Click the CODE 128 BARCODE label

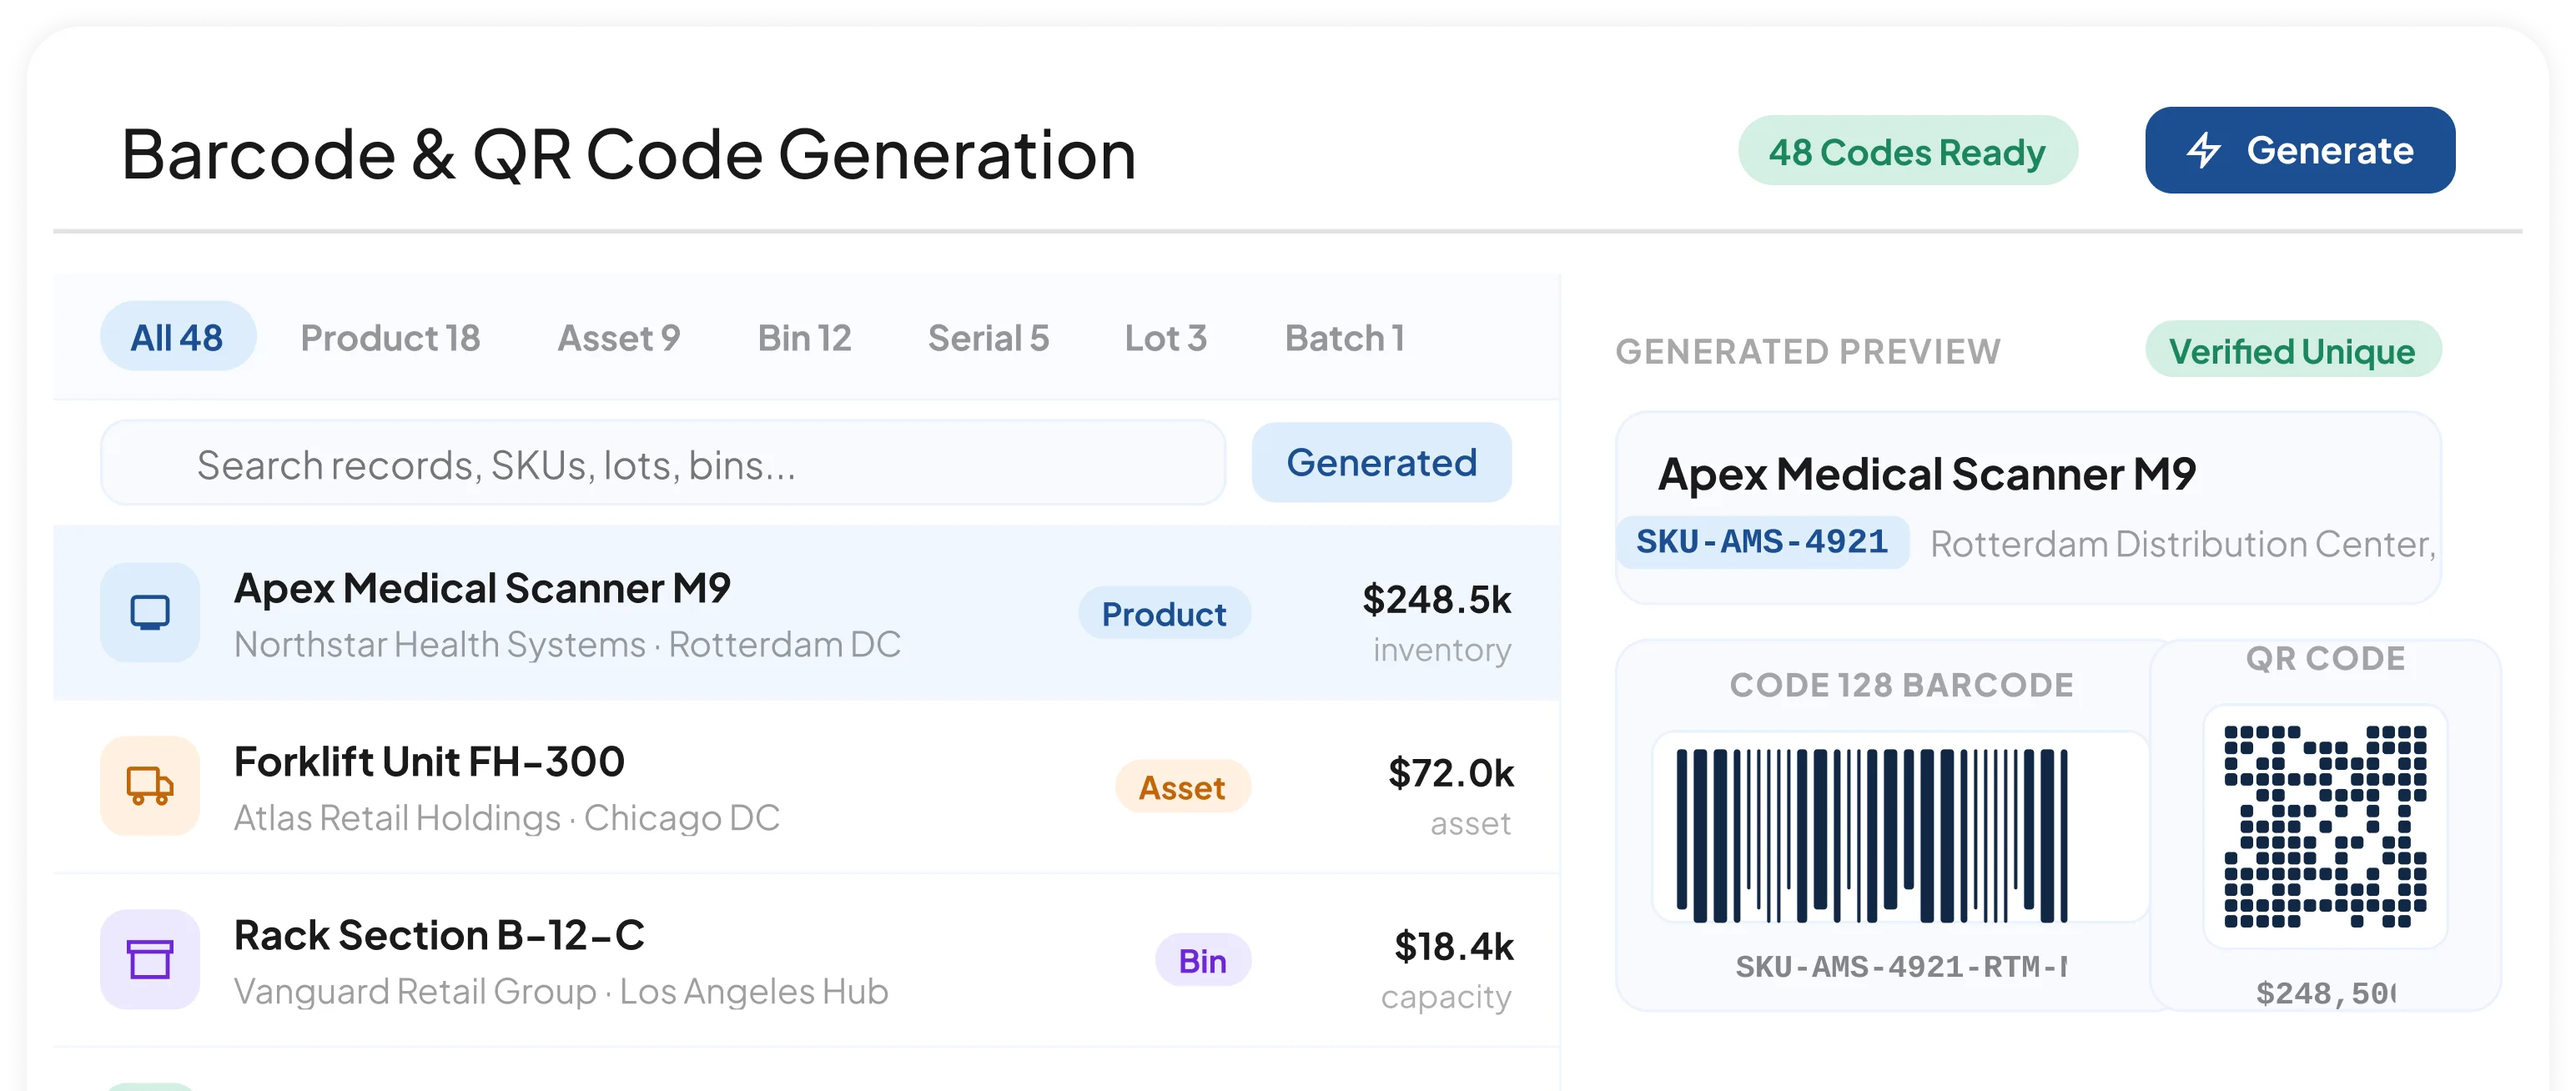click(x=1901, y=684)
